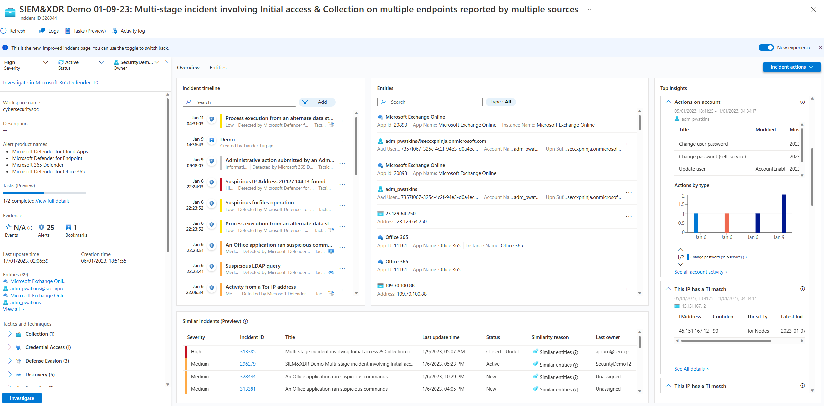Toggle the New experience switch
Viewport: 824px width, 406px height.
coord(766,48)
